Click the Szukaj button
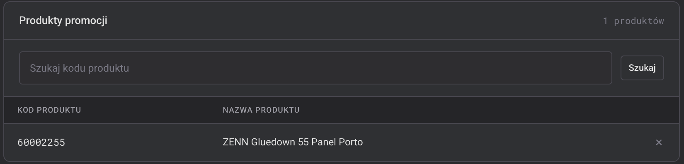This screenshot has width=684, height=164. click(x=642, y=68)
